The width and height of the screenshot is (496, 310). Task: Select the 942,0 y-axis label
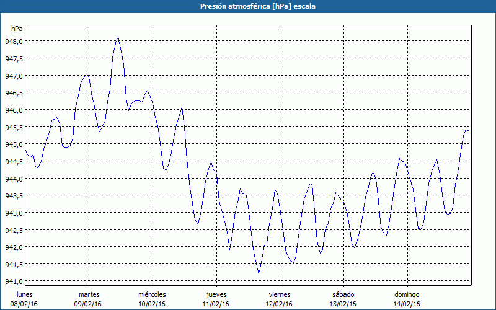coord(15,247)
